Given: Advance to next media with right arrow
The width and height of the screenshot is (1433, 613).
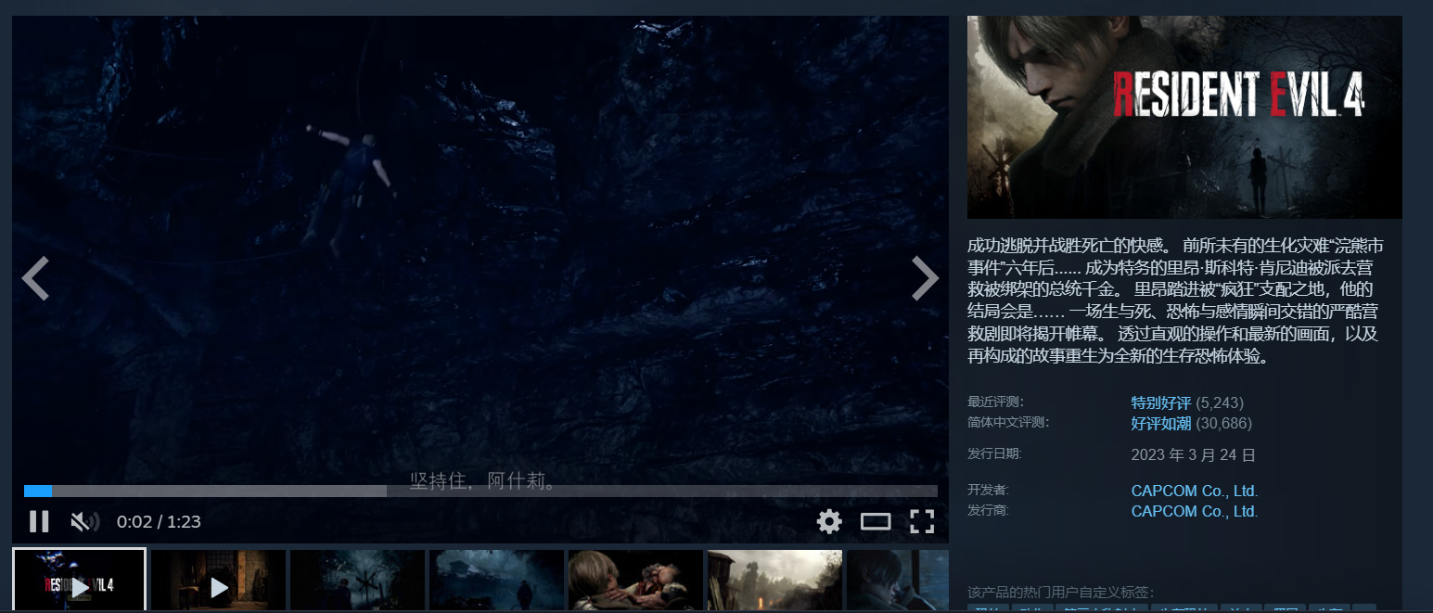Looking at the screenshot, I should [x=925, y=278].
